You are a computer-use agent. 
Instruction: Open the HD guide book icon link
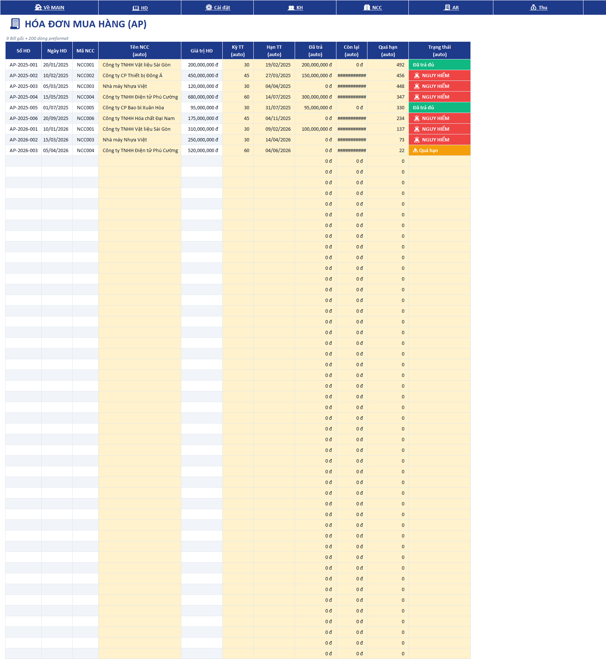click(140, 8)
